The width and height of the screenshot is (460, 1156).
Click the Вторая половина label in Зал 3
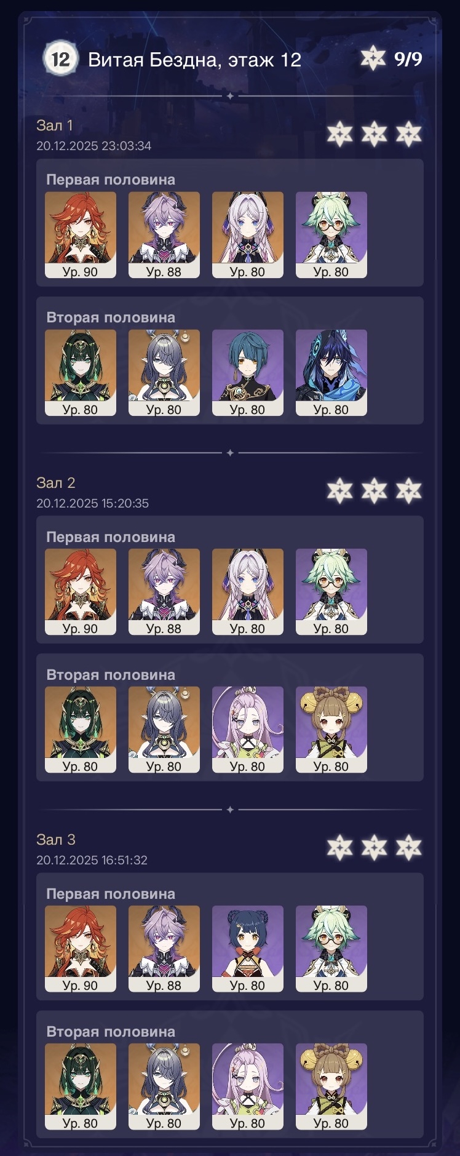click(111, 1032)
